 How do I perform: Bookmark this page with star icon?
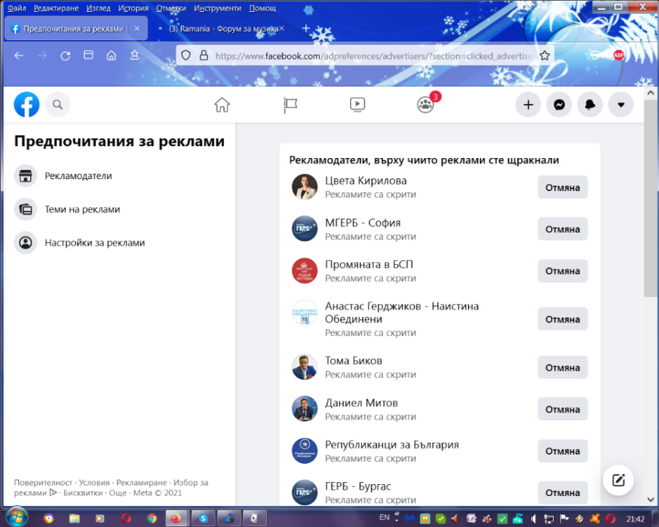(x=544, y=56)
